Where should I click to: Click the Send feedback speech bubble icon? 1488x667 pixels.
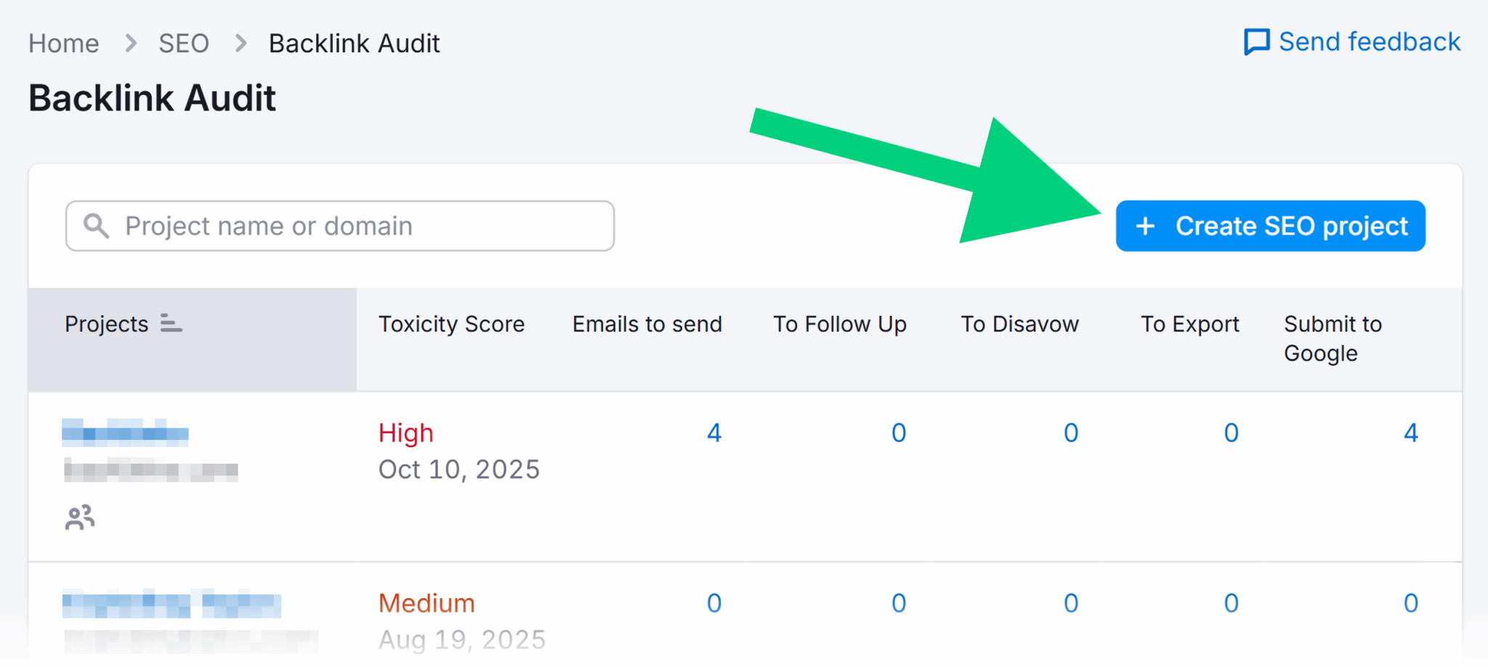tap(1258, 41)
